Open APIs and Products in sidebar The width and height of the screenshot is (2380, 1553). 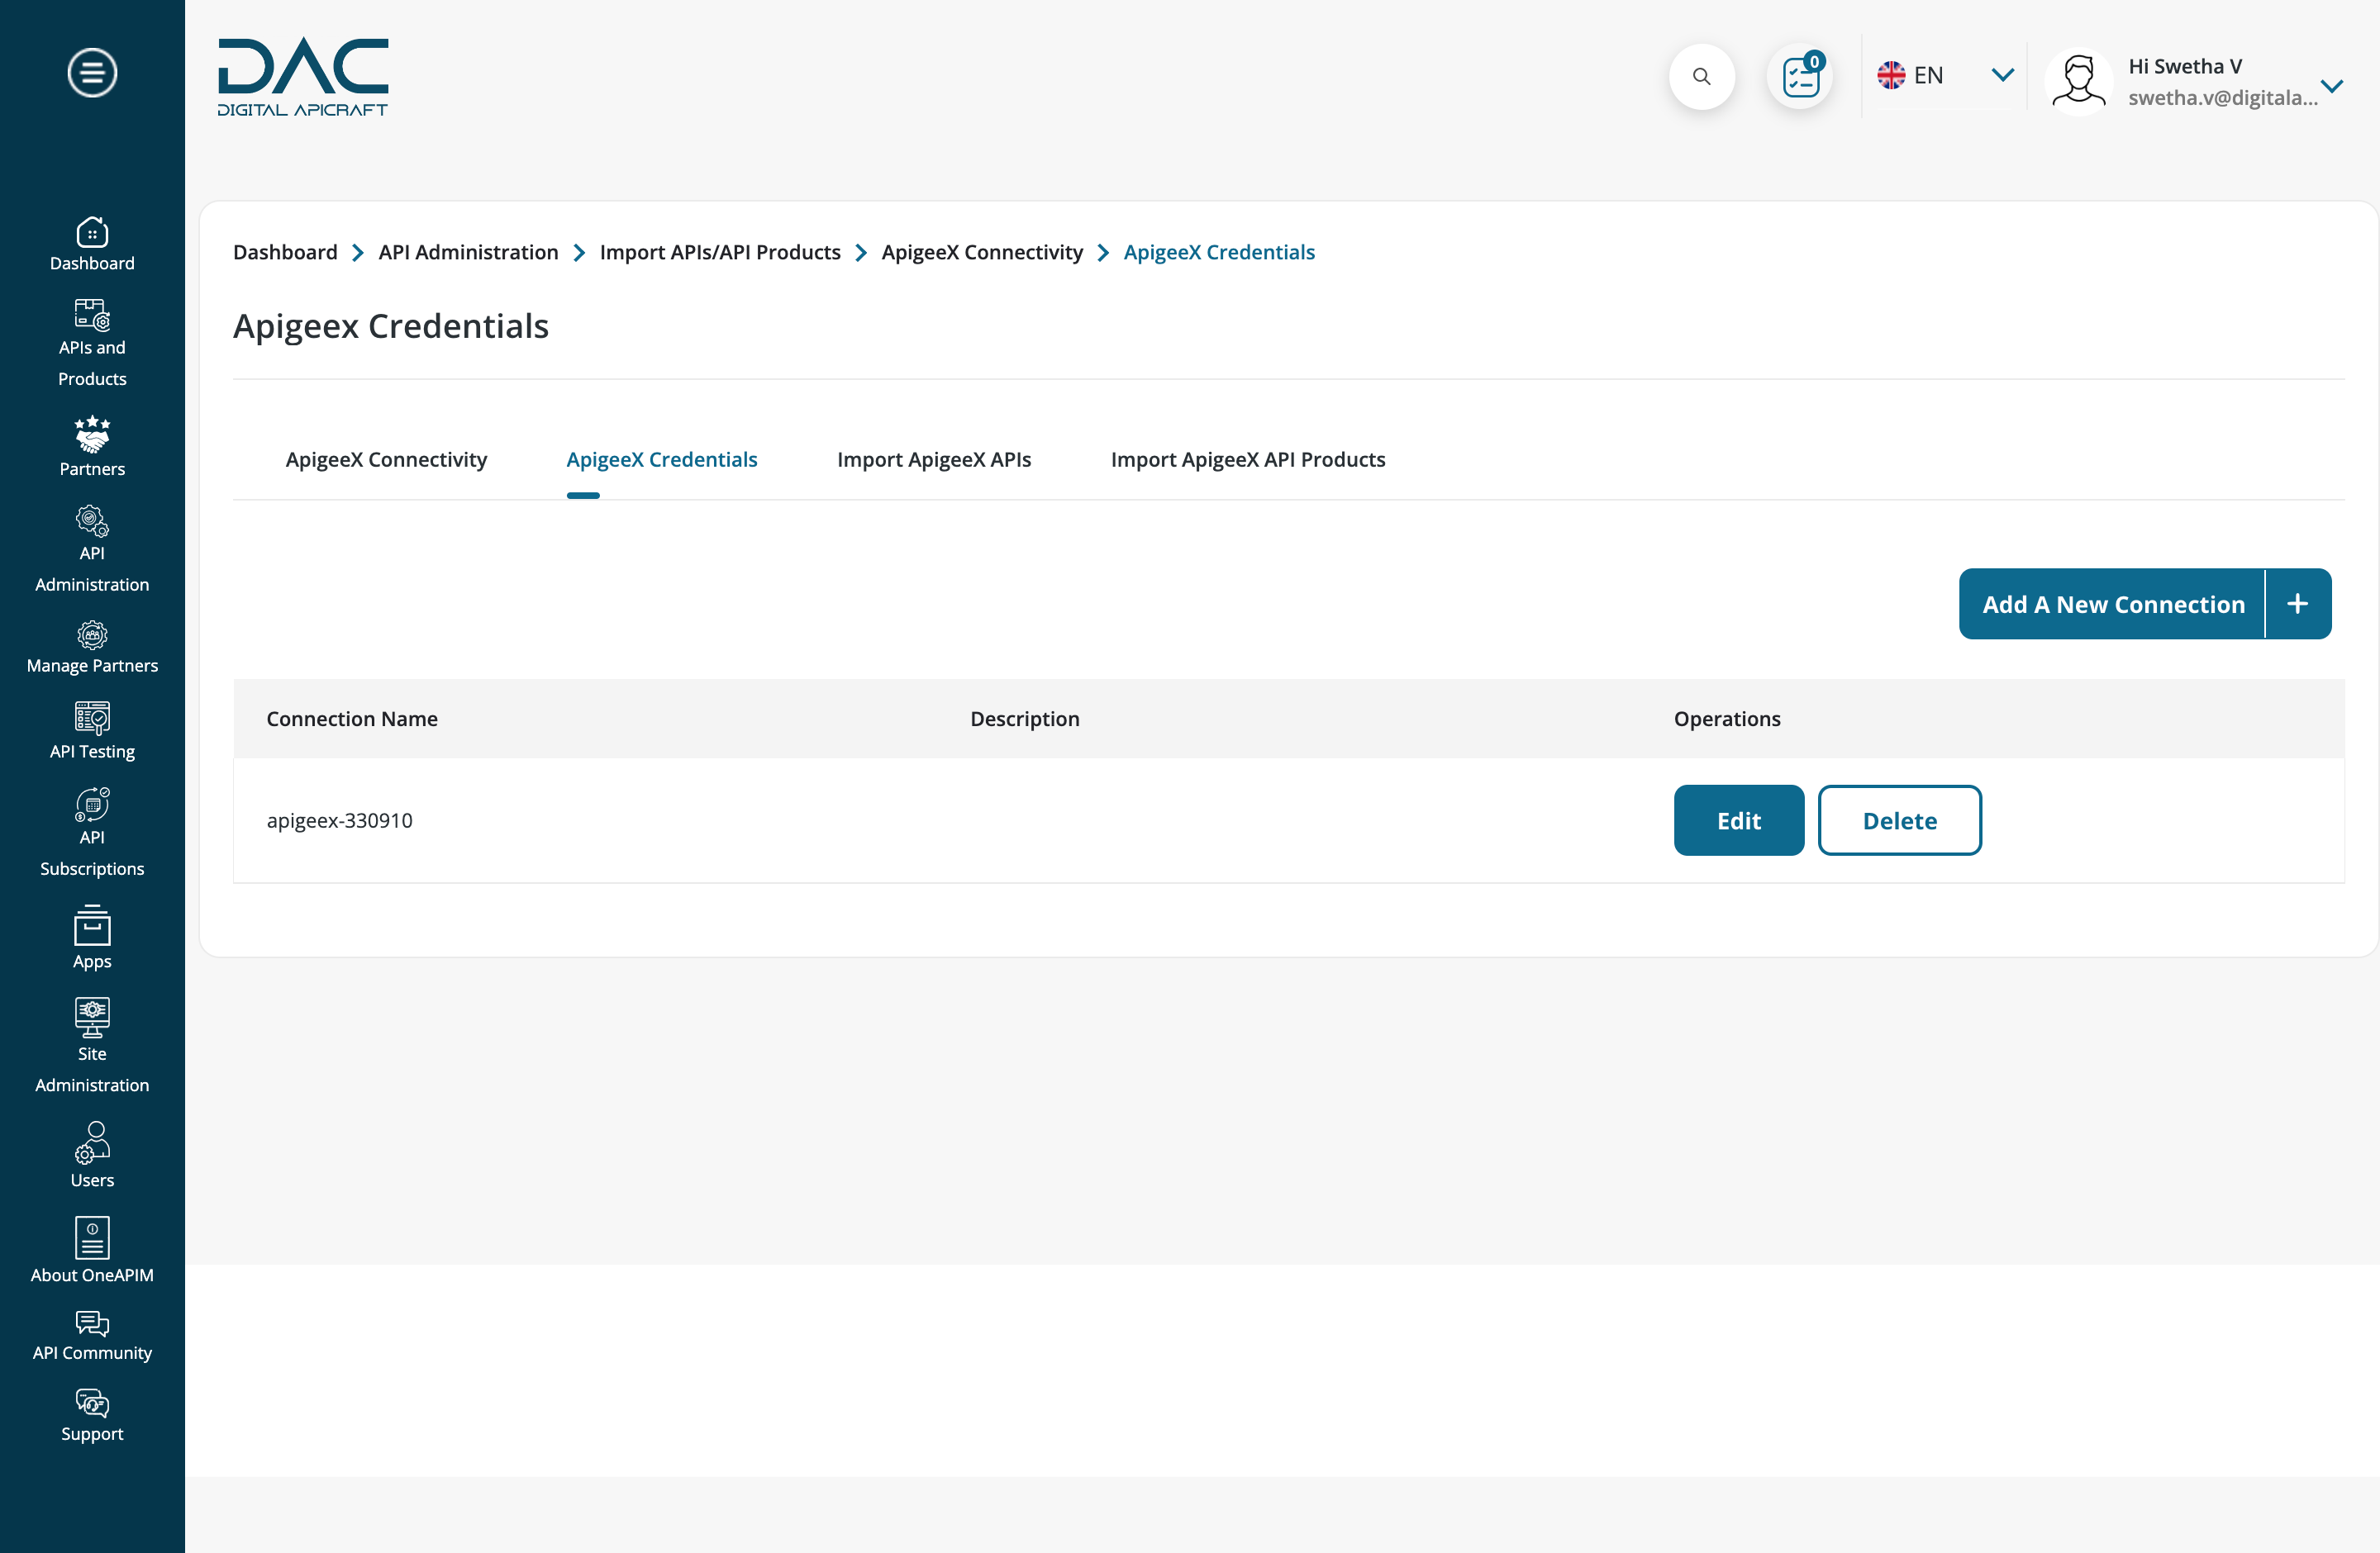(92, 344)
